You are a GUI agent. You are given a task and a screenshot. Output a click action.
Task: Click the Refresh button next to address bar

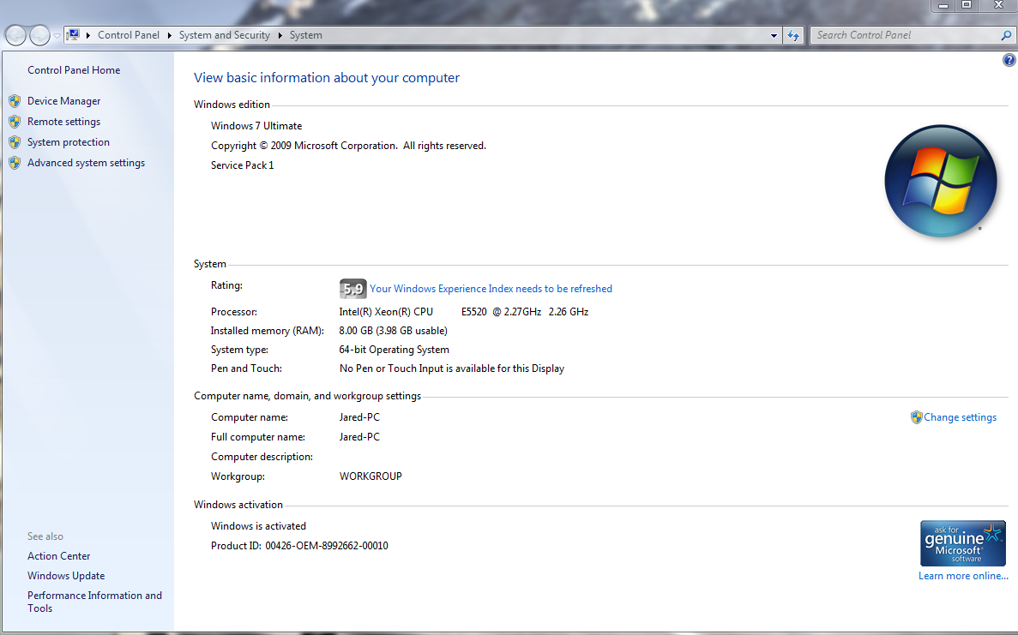793,36
